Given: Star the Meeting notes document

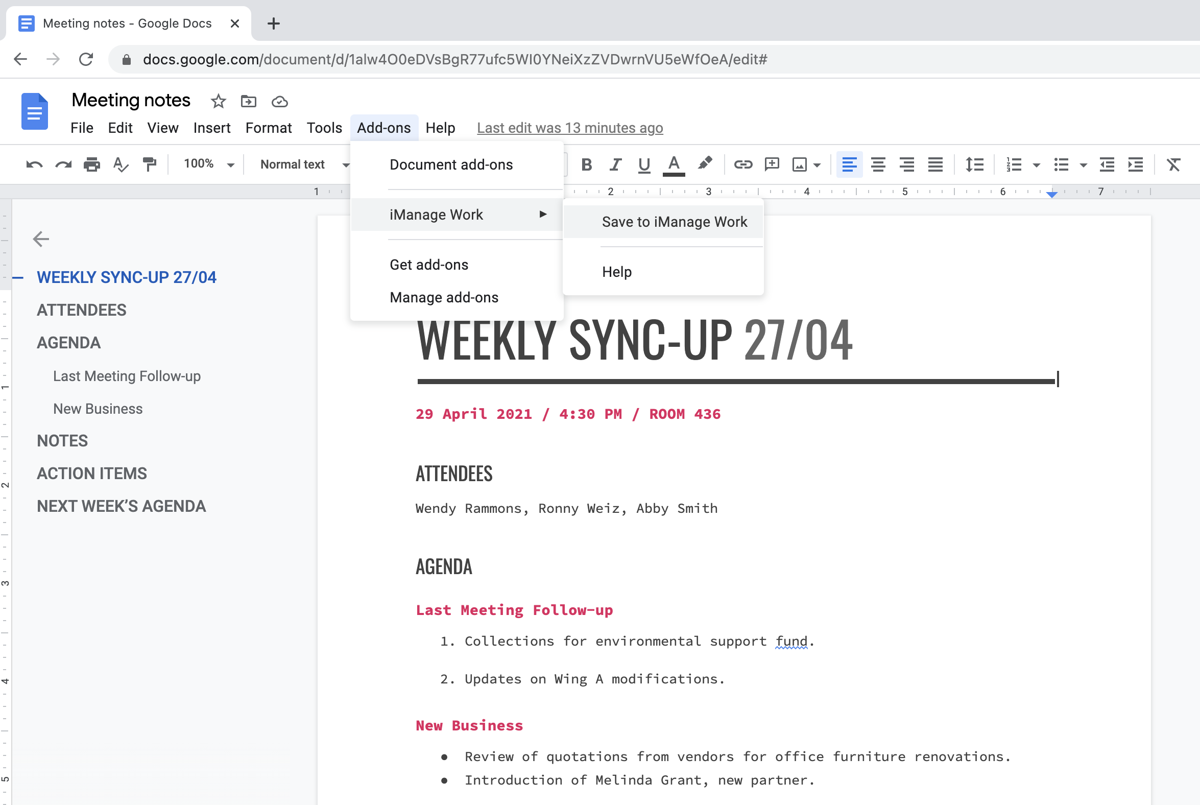Looking at the screenshot, I should [218, 101].
